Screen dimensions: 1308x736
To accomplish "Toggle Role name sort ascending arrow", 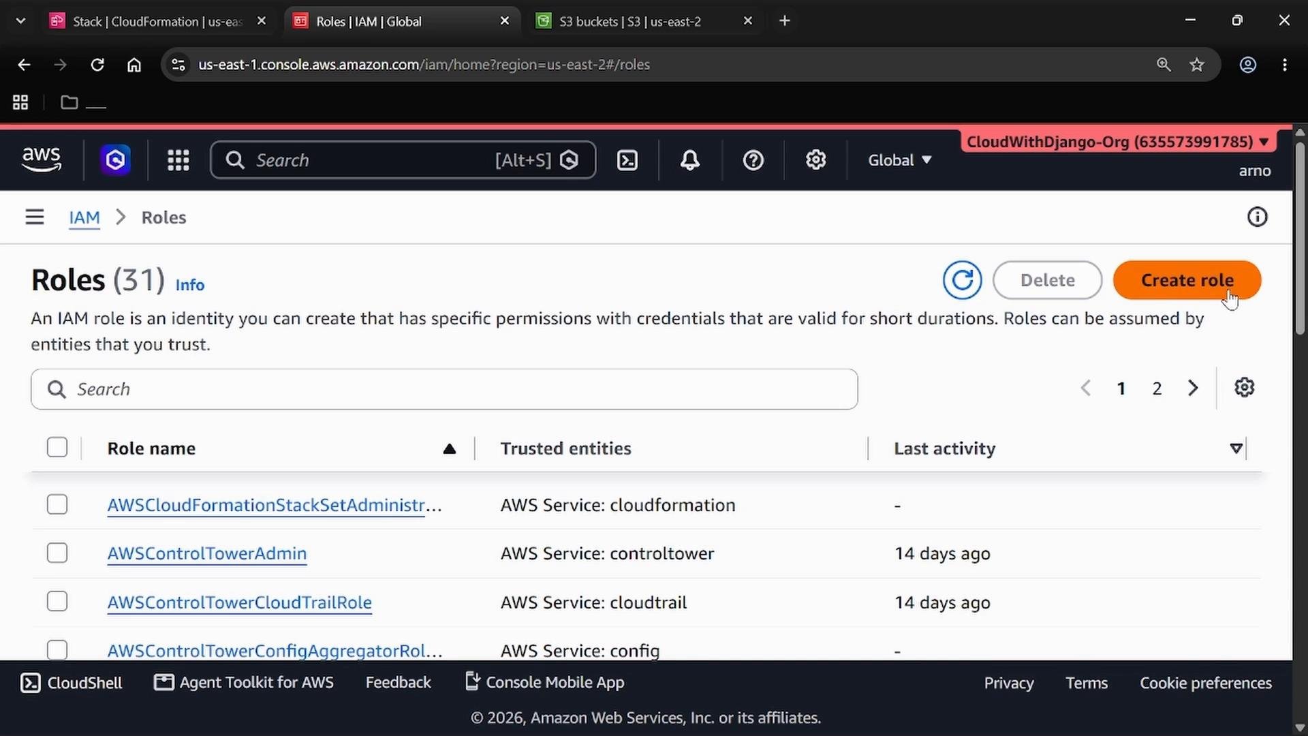I will coord(449,448).
